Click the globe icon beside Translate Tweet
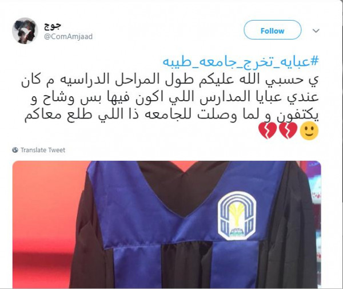Image resolution: width=343 pixels, height=289 pixels. [x=15, y=150]
